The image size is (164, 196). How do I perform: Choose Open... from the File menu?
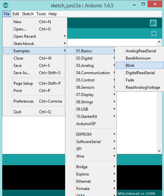(x=34, y=29)
